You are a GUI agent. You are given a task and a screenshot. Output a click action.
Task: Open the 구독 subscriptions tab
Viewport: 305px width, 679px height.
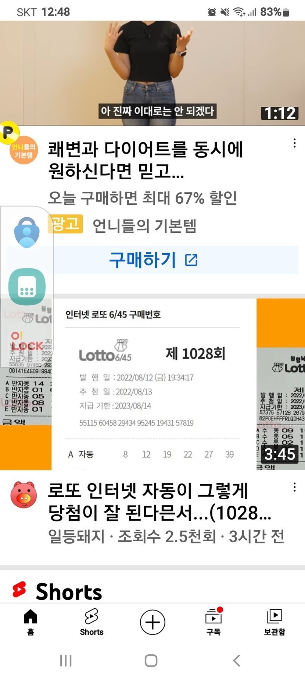point(213,622)
